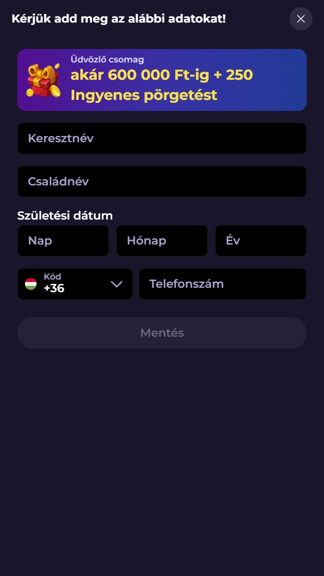Screen dimensions: 324x576
Task: Focus the Telefonszám phone number field
Action: click(223, 284)
